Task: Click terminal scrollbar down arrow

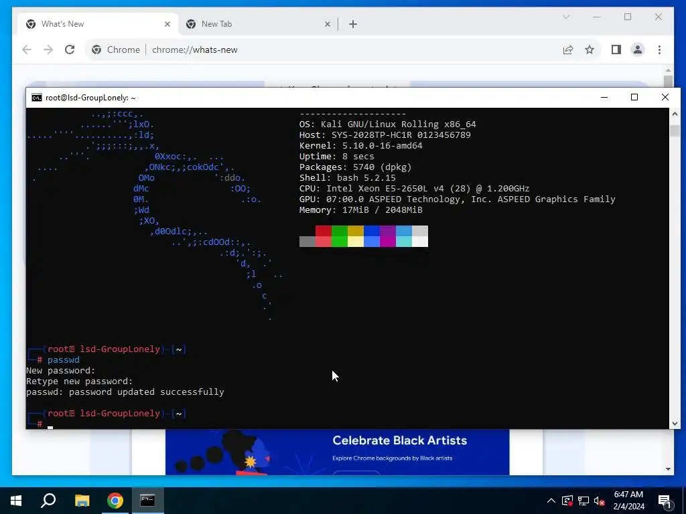Action: (x=675, y=424)
